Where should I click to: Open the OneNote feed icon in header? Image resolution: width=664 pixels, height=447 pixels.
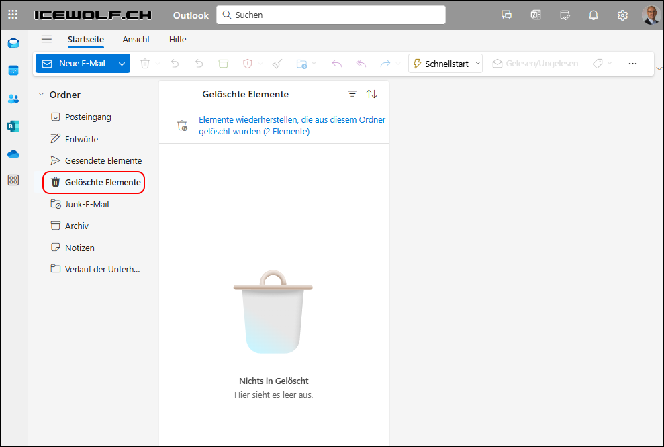(536, 15)
